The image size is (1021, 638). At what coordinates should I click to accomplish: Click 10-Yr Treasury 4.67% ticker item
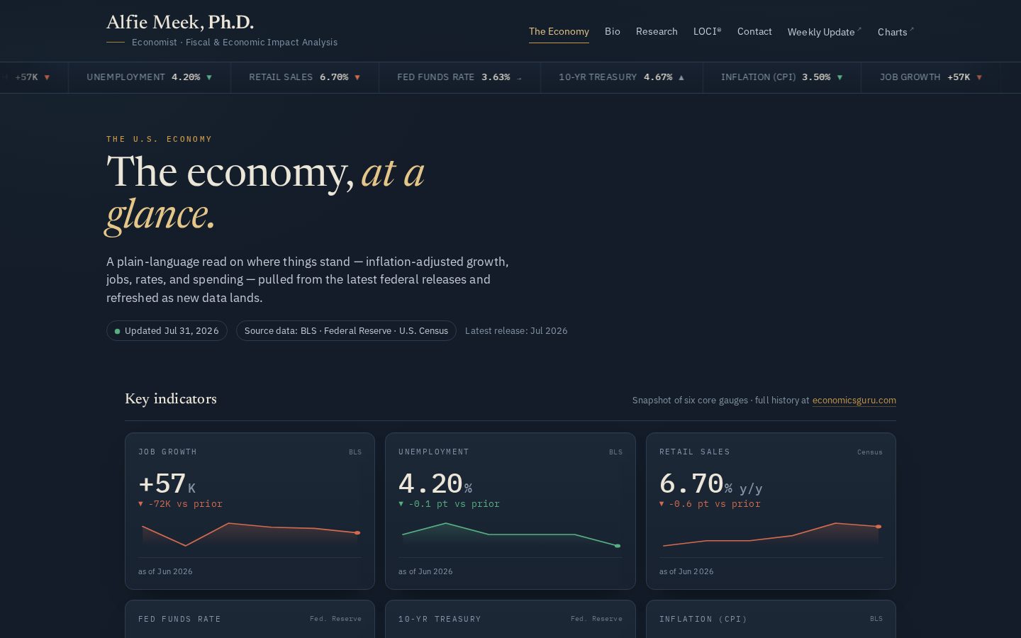[x=622, y=77]
